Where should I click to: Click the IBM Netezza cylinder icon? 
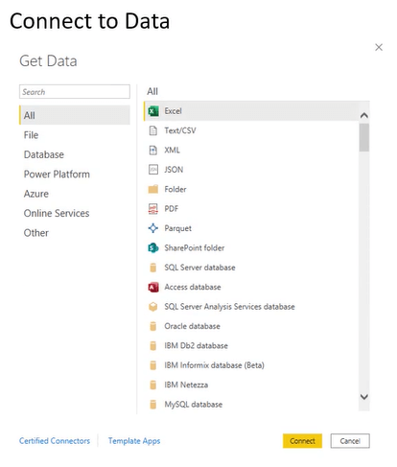tap(153, 385)
